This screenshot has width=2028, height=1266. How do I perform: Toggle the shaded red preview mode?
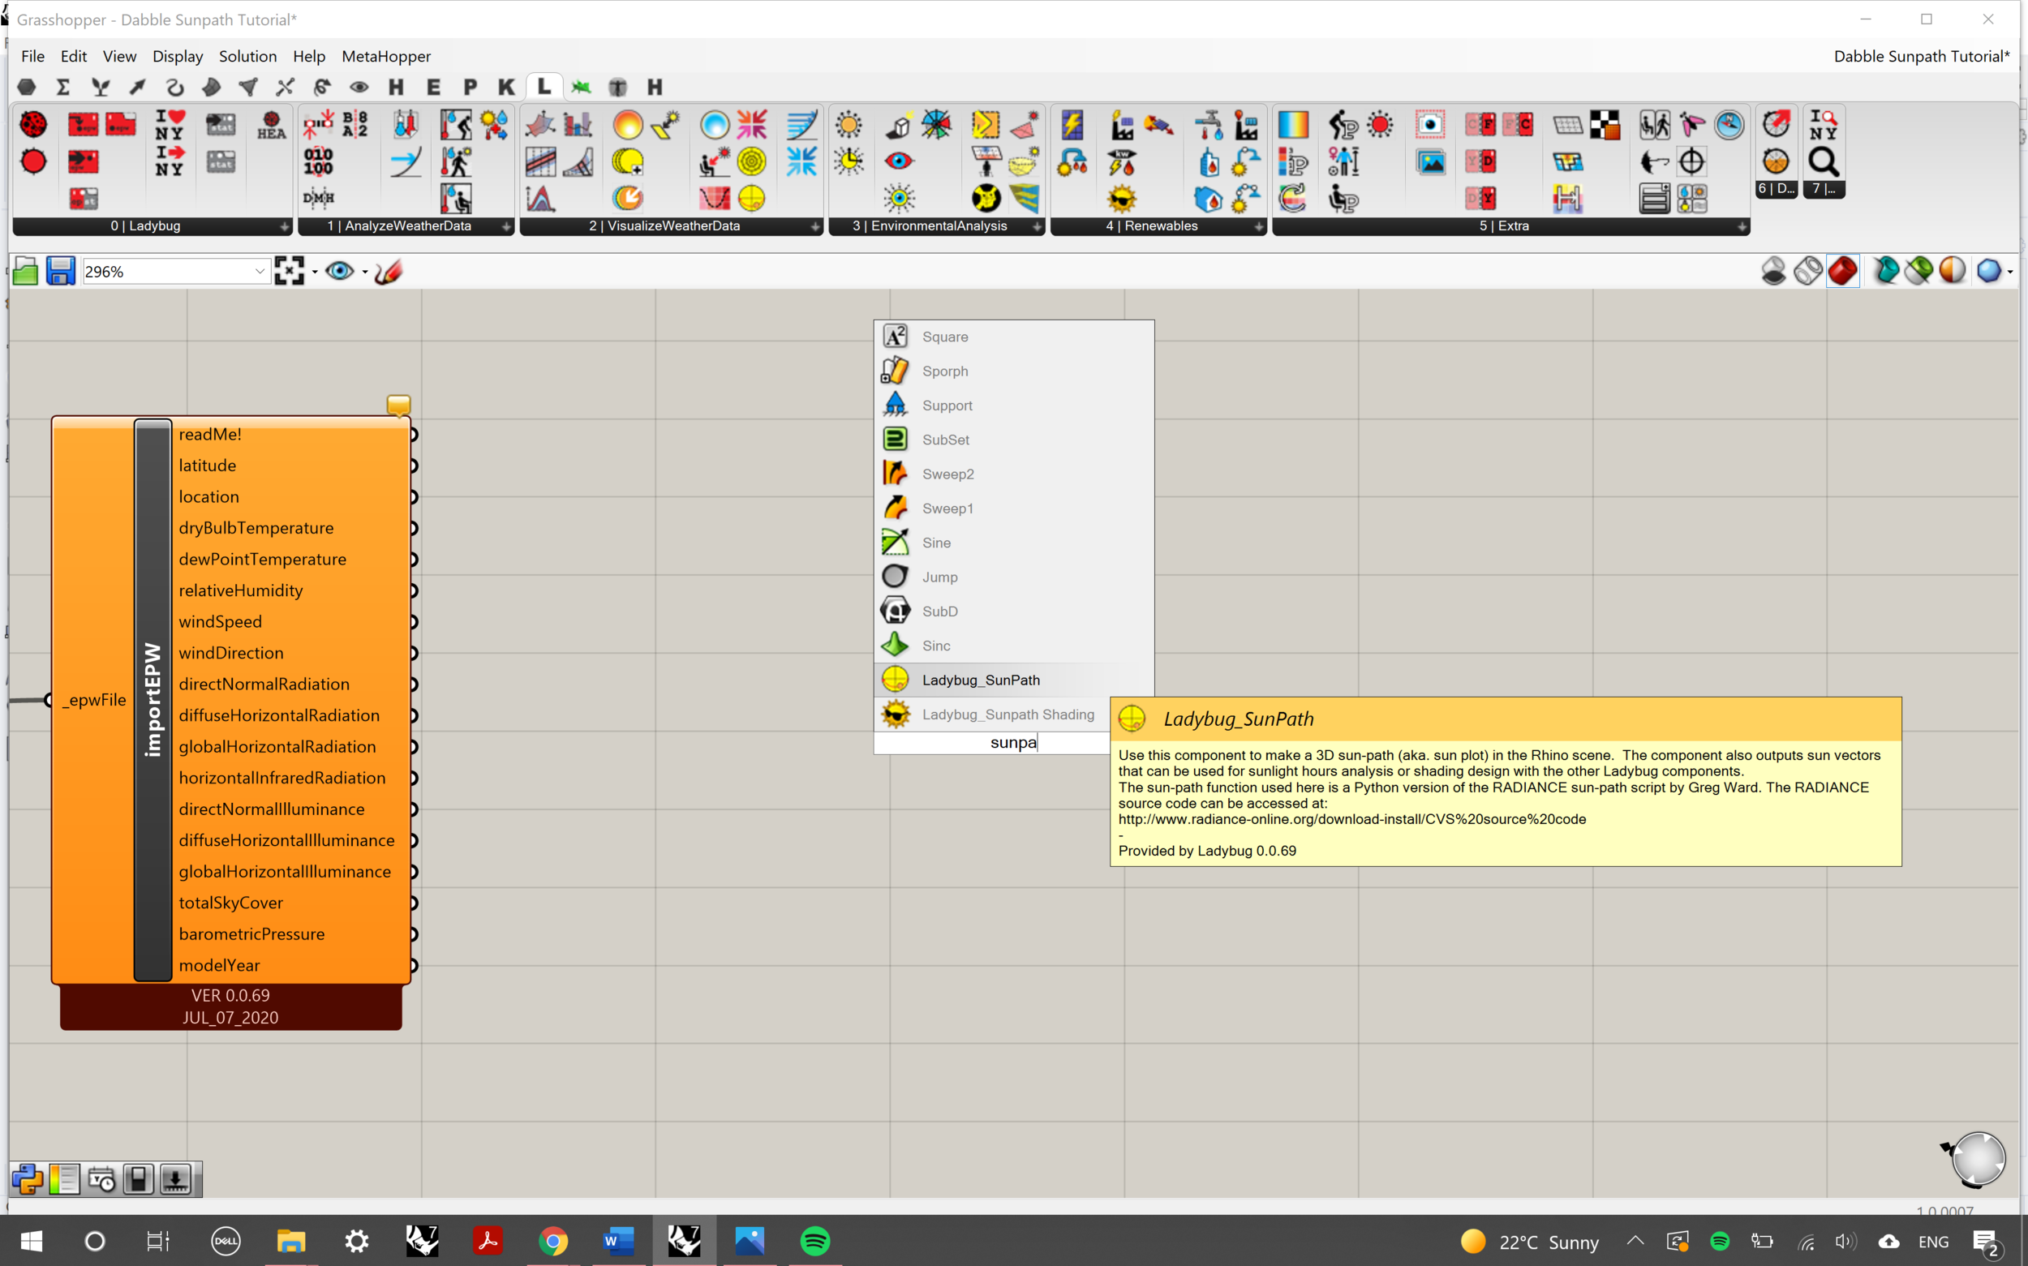click(x=1842, y=271)
